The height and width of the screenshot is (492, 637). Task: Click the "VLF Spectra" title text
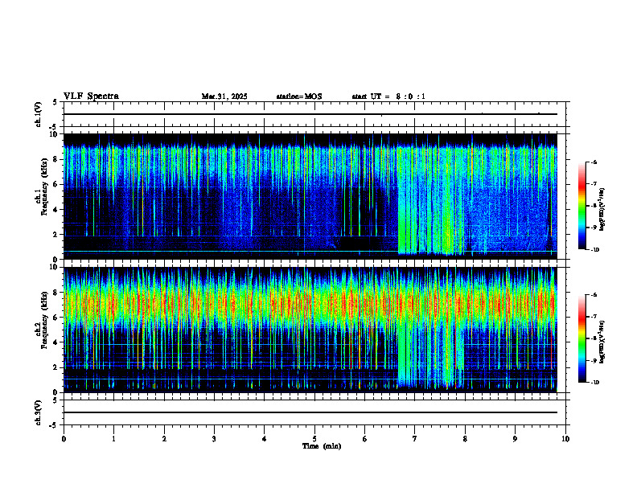point(91,96)
